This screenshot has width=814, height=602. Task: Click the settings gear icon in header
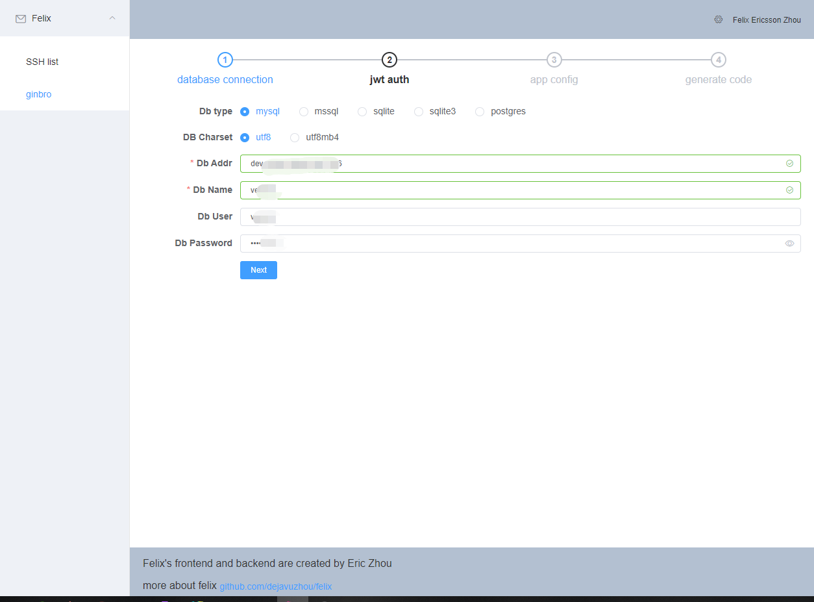click(718, 19)
